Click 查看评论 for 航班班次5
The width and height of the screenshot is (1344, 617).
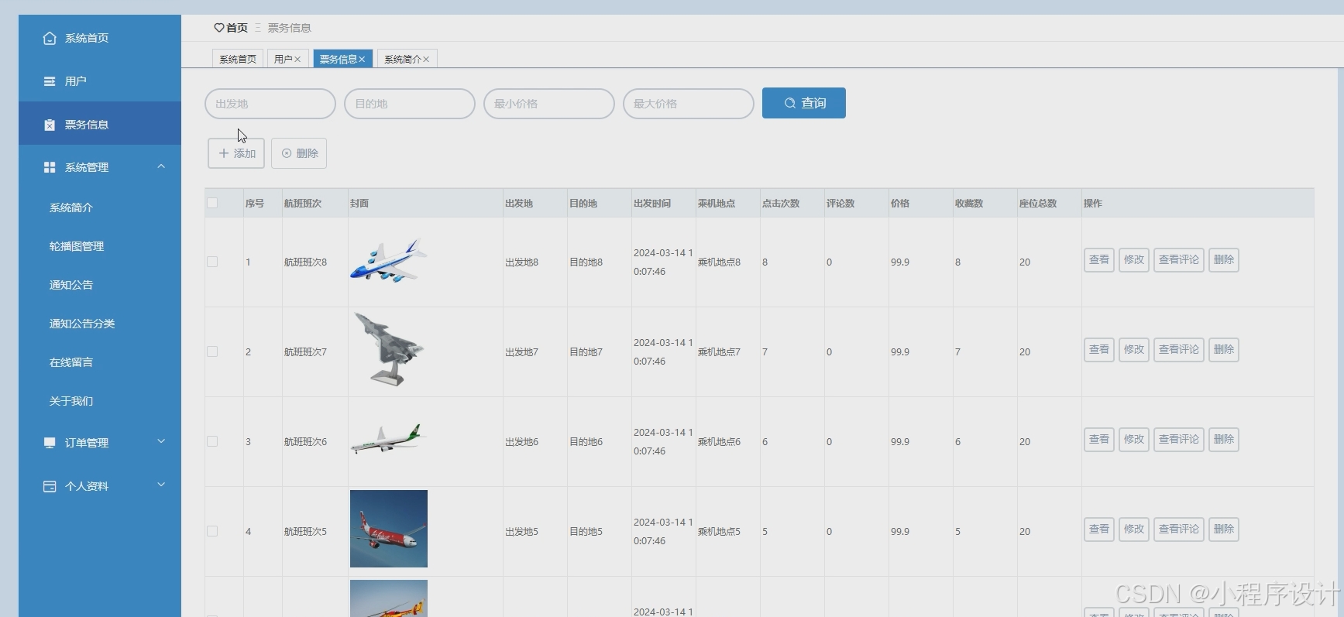click(x=1179, y=530)
